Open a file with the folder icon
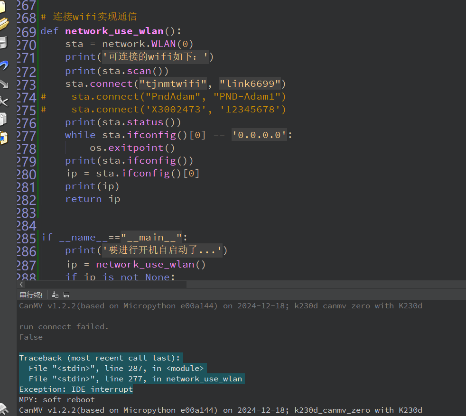Screen dimensions: 466x416 pyautogui.click(x=3, y=24)
